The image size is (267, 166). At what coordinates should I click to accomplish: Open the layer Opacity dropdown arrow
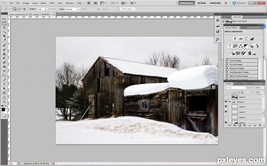(x=263, y=88)
